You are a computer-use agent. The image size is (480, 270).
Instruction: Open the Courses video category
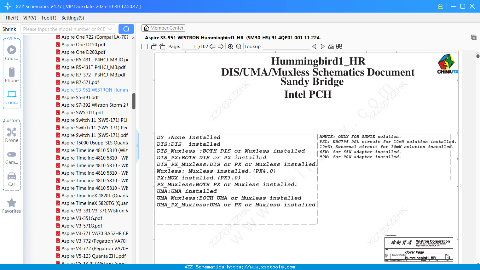click(x=12, y=53)
